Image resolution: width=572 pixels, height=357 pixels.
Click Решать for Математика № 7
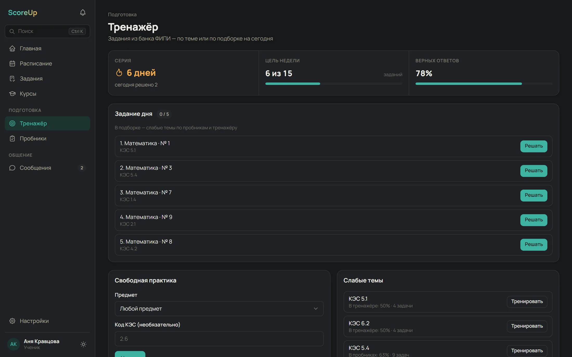coord(534,196)
